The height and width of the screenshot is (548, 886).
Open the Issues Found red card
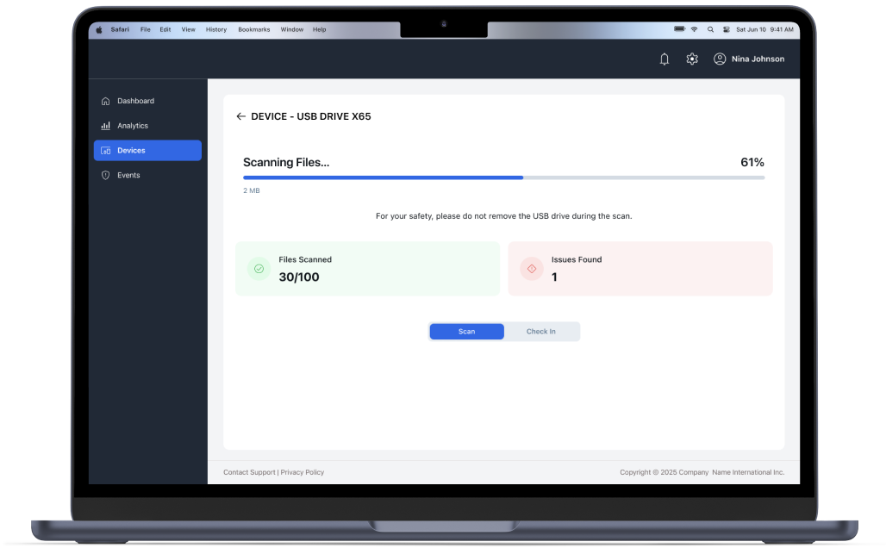point(640,269)
